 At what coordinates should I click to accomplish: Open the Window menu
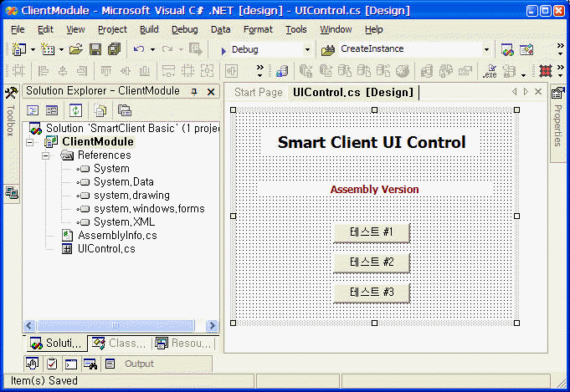pos(336,29)
